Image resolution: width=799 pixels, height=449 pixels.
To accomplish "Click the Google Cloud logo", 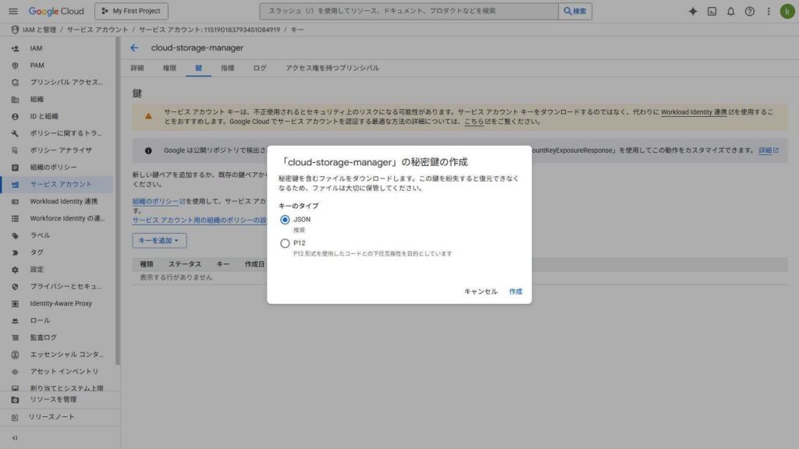I will 56,11.
